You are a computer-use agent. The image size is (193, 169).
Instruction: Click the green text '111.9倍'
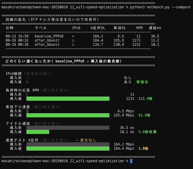tap(145, 99)
